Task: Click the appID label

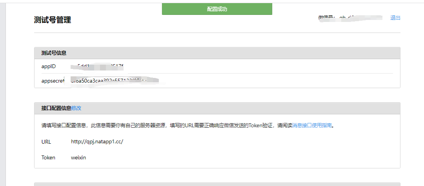Action: coord(49,66)
